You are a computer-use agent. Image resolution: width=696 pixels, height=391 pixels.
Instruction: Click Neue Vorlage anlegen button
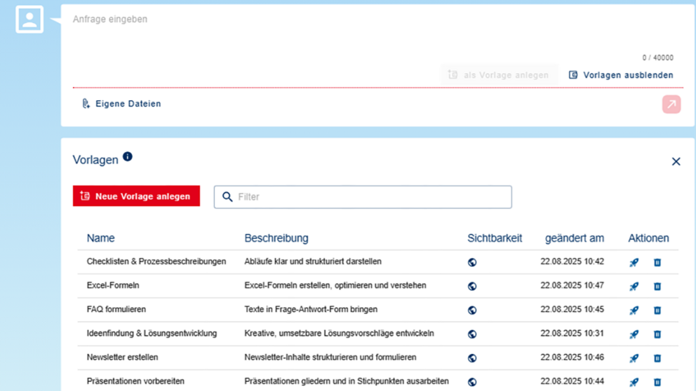136,196
